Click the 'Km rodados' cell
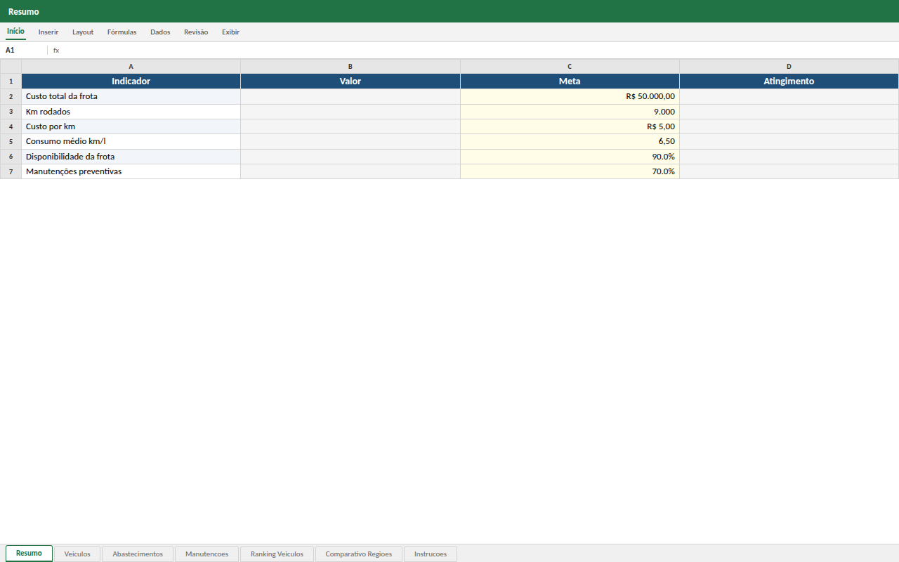The image size is (899, 562). click(x=131, y=112)
